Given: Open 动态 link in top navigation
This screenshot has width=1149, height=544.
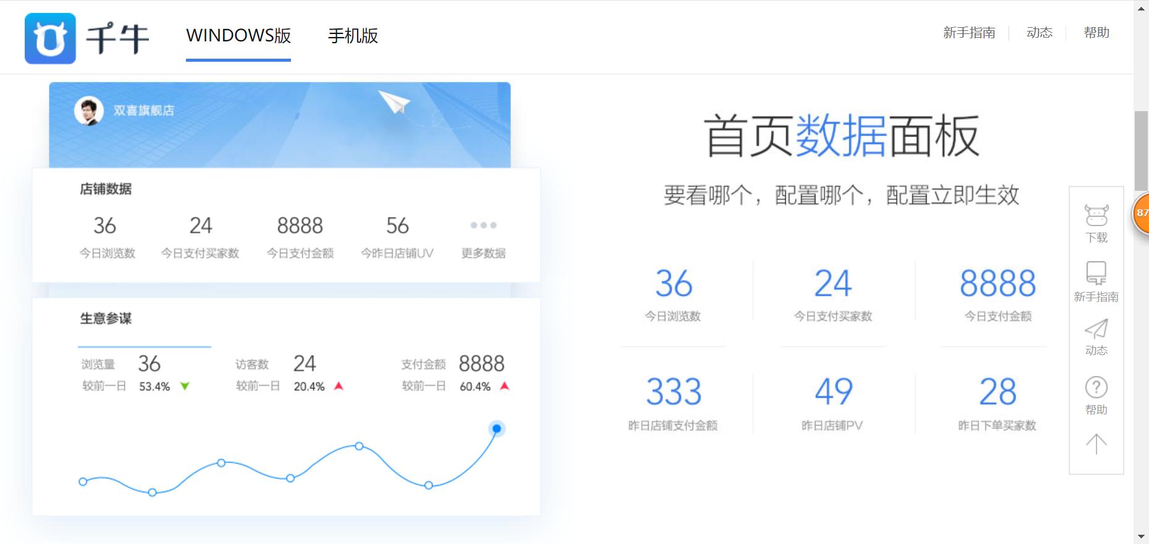Looking at the screenshot, I should point(1039,33).
